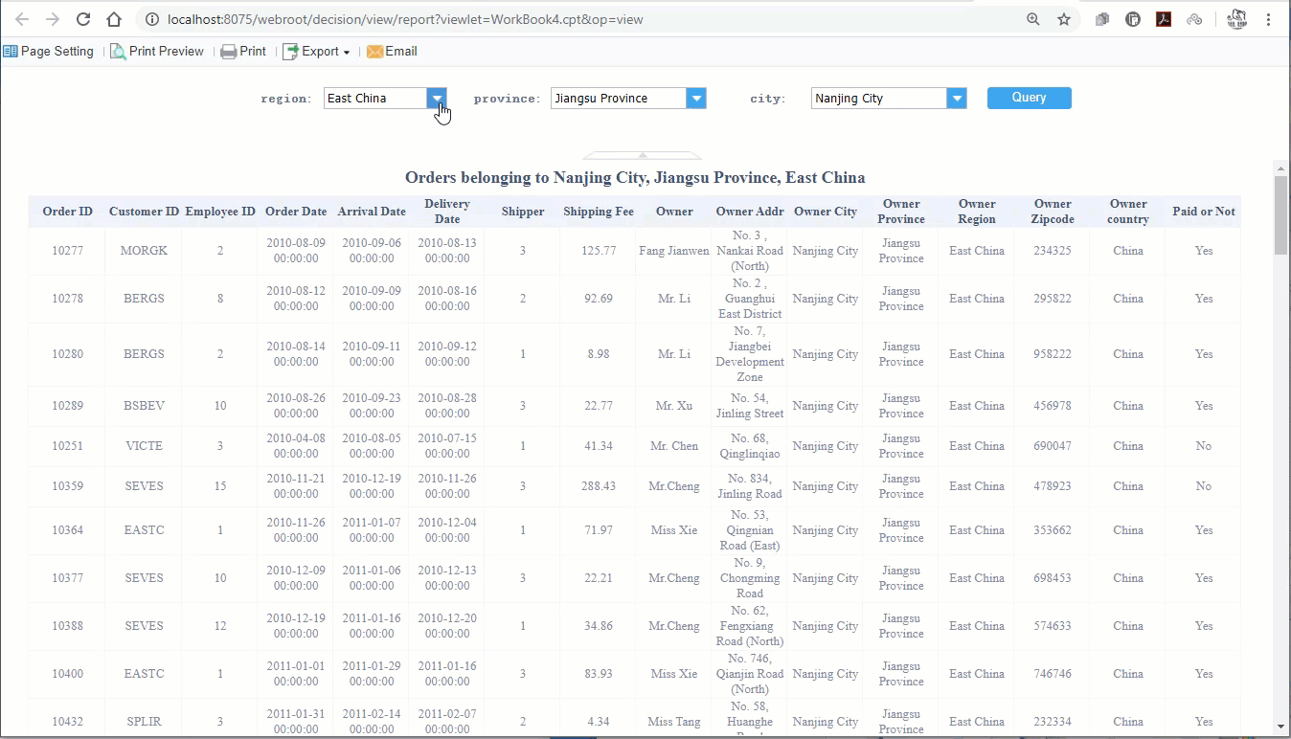Click the report scrollbar thumb
The height and width of the screenshot is (739, 1291).
(x=1280, y=215)
